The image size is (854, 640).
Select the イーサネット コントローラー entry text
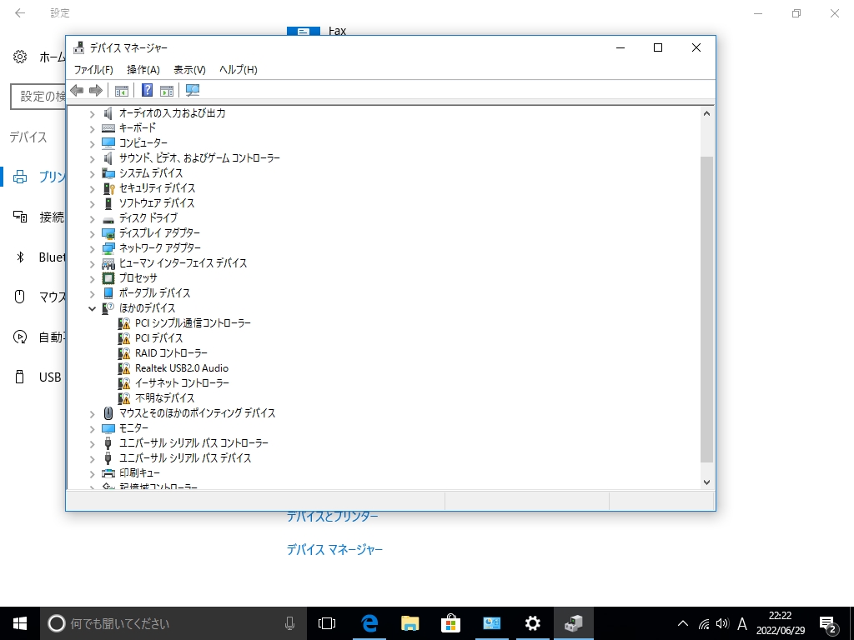point(182,383)
